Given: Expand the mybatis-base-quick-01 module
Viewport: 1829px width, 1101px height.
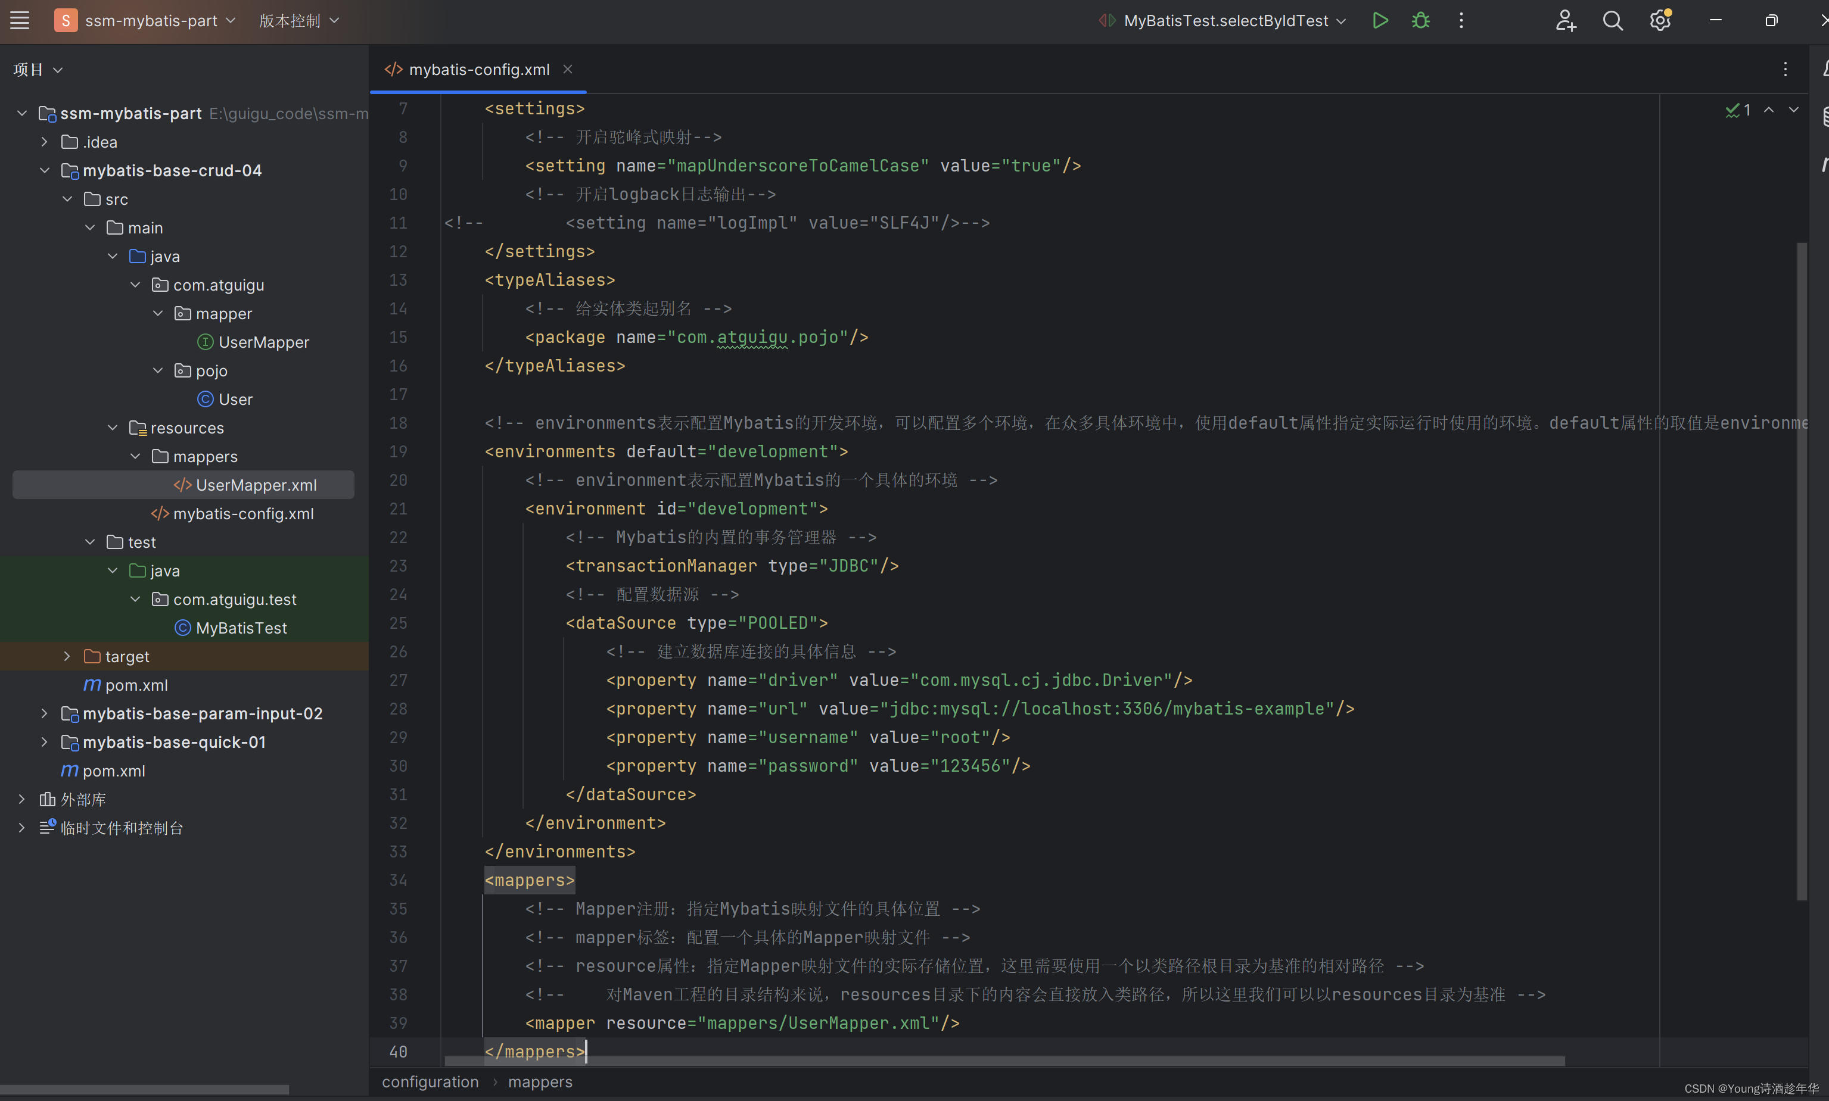Looking at the screenshot, I should tap(45, 742).
